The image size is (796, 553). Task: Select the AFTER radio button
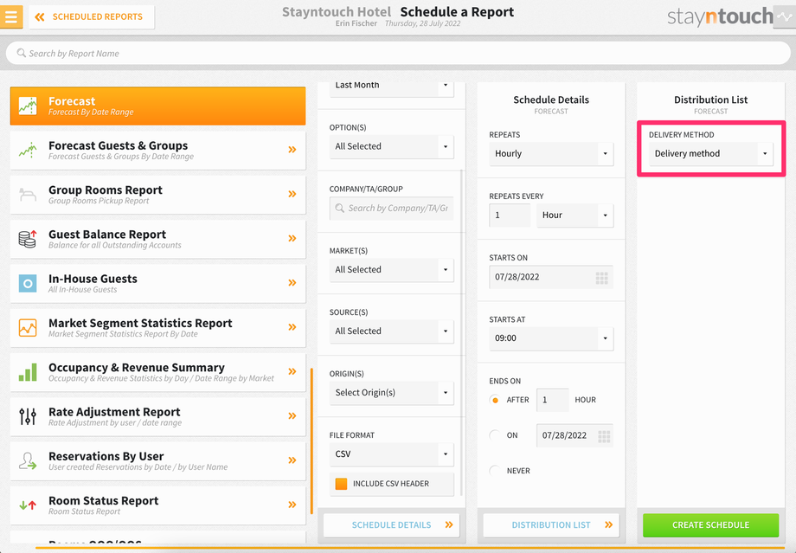[495, 400]
